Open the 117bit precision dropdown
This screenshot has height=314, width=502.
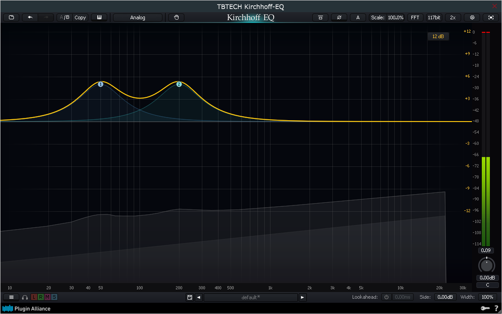[x=434, y=17]
